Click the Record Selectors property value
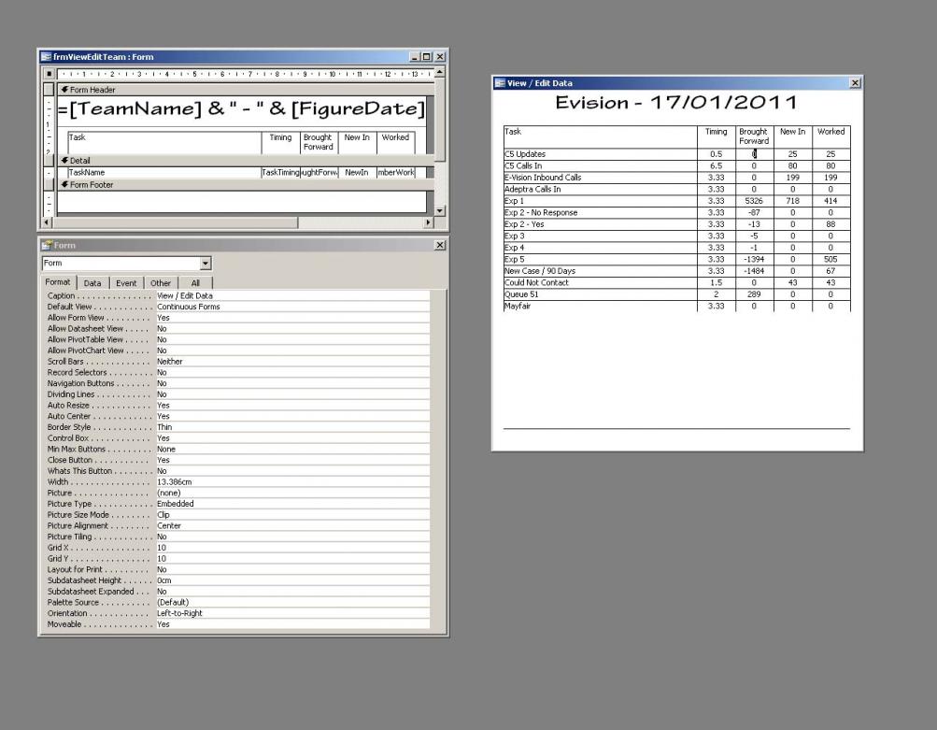Image resolution: width=937 pixels, height=730 pixels. point(292,372)
